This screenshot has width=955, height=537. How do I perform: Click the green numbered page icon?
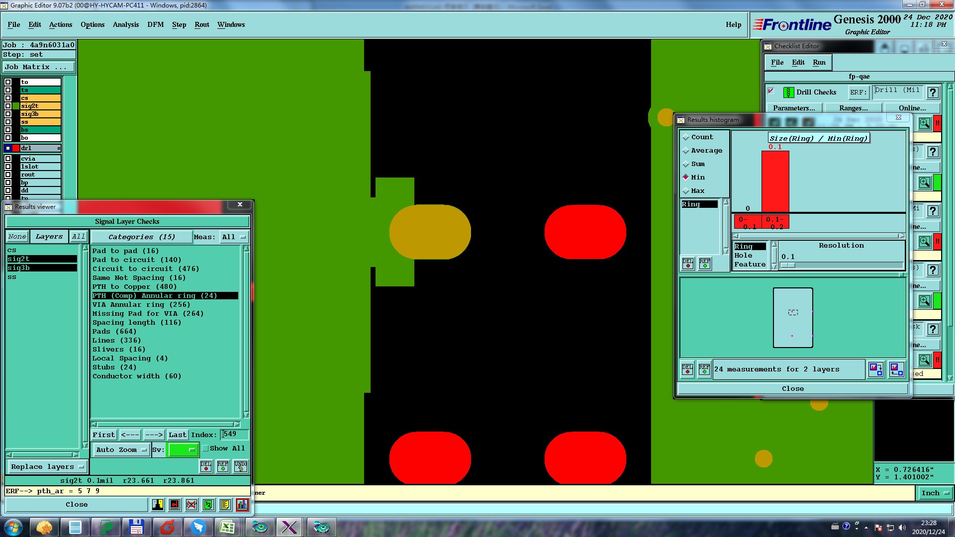click(208, 505)
